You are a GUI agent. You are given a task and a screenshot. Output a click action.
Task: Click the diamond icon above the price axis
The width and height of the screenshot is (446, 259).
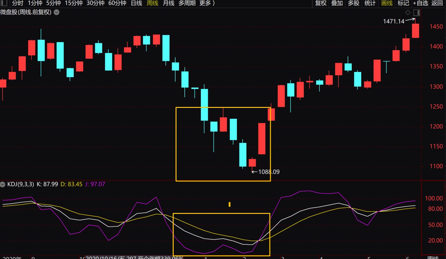click(408, 13)
